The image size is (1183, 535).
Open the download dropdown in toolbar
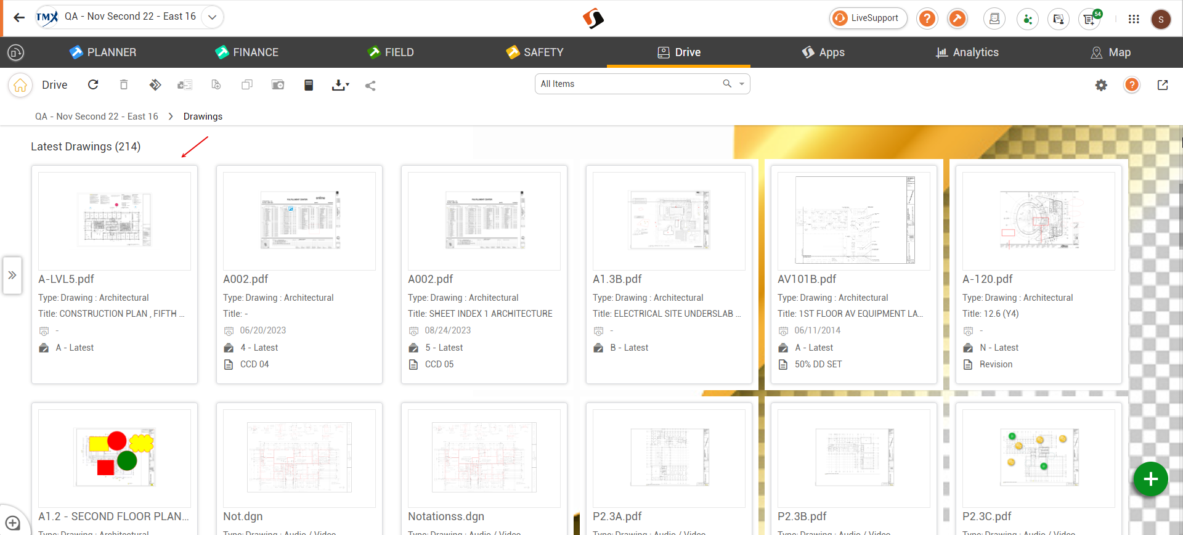point(340,85)
